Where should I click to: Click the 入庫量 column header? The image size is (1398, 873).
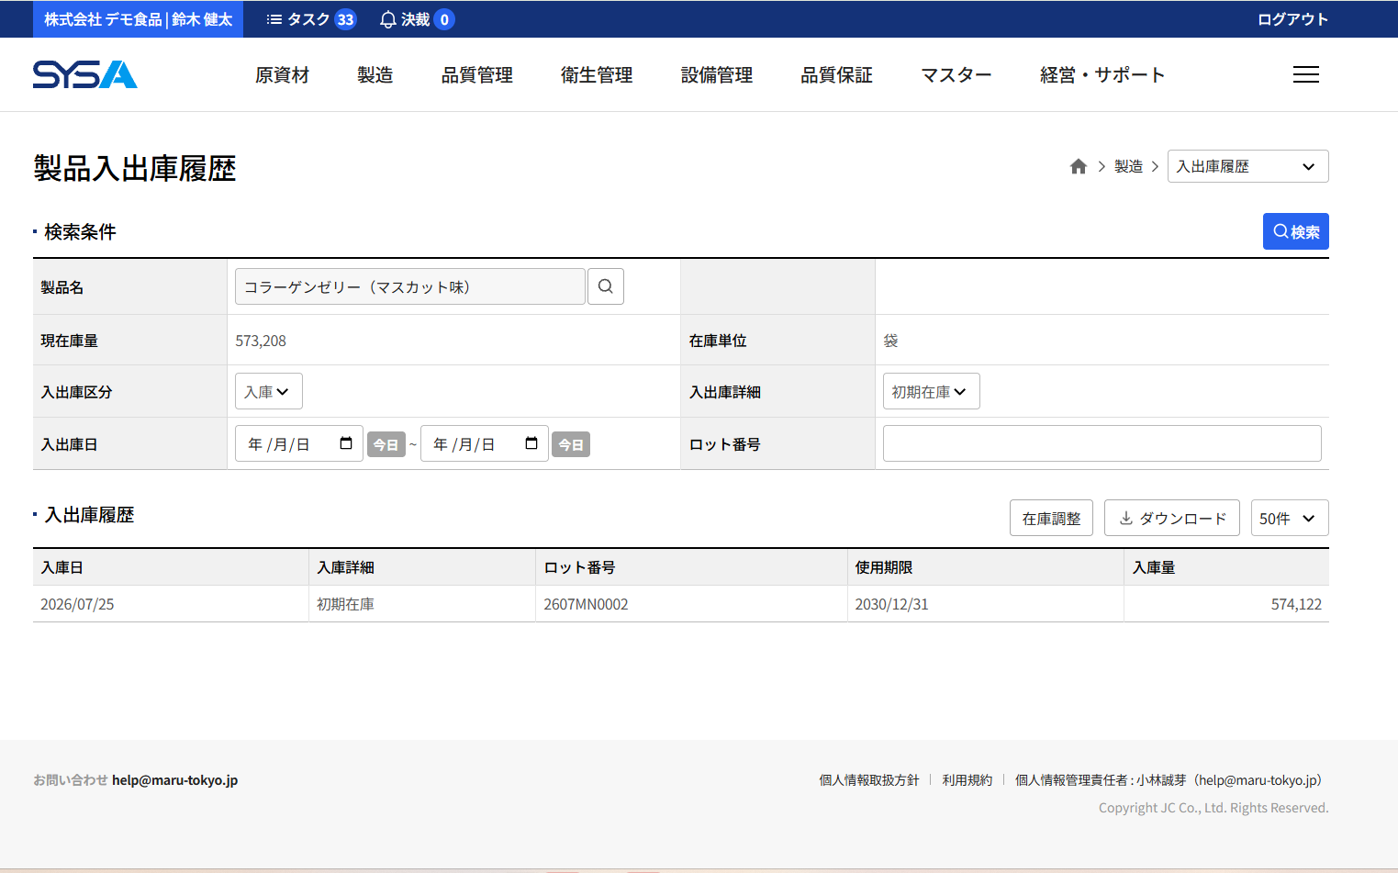tap(1226, 567)
